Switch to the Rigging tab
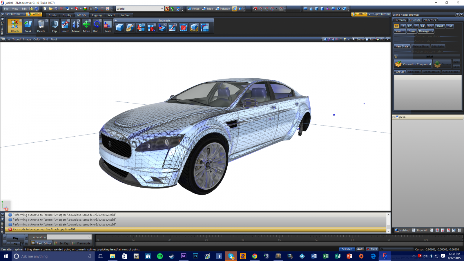 [x=97, y=15]
